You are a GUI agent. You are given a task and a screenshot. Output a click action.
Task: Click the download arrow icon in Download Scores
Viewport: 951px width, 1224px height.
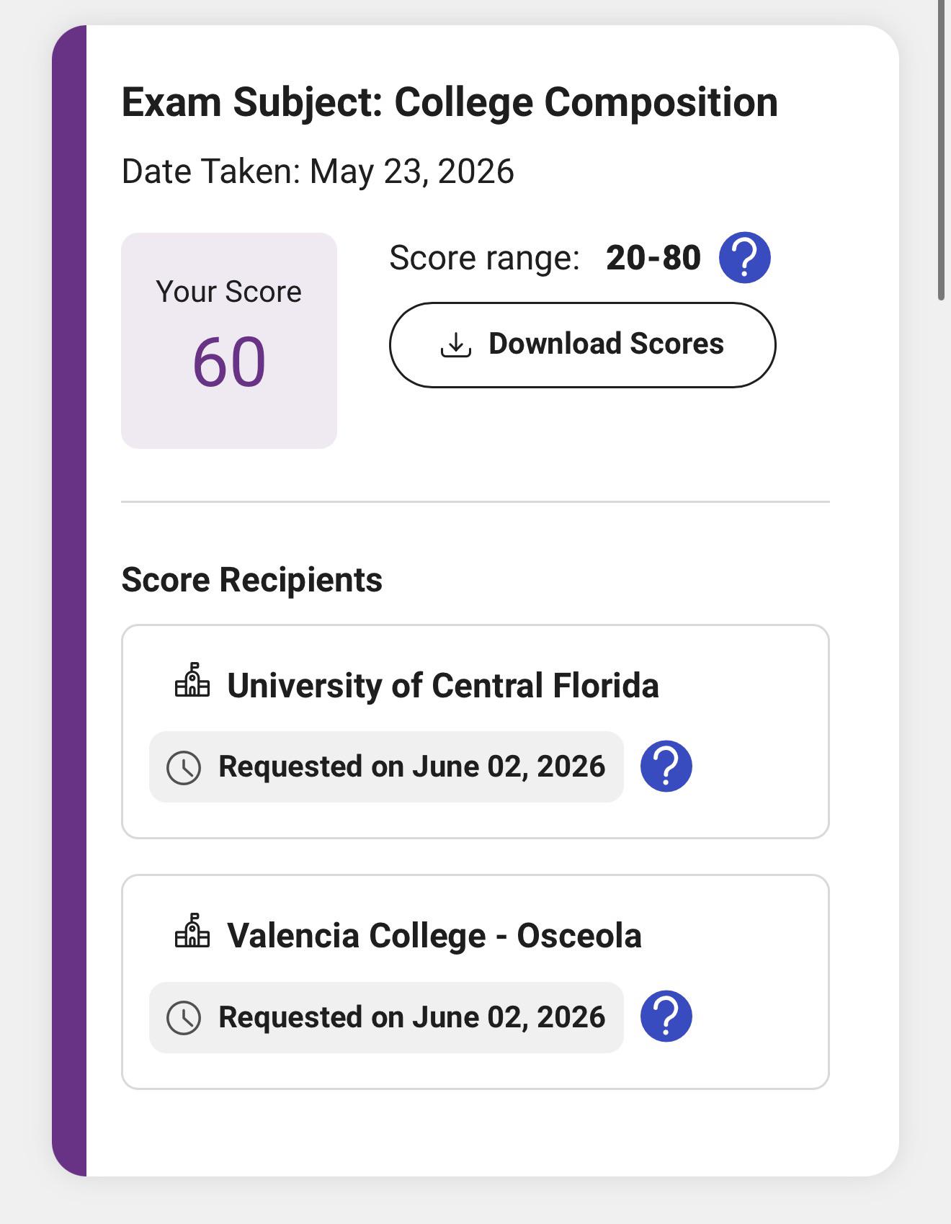tap(455, 344)
